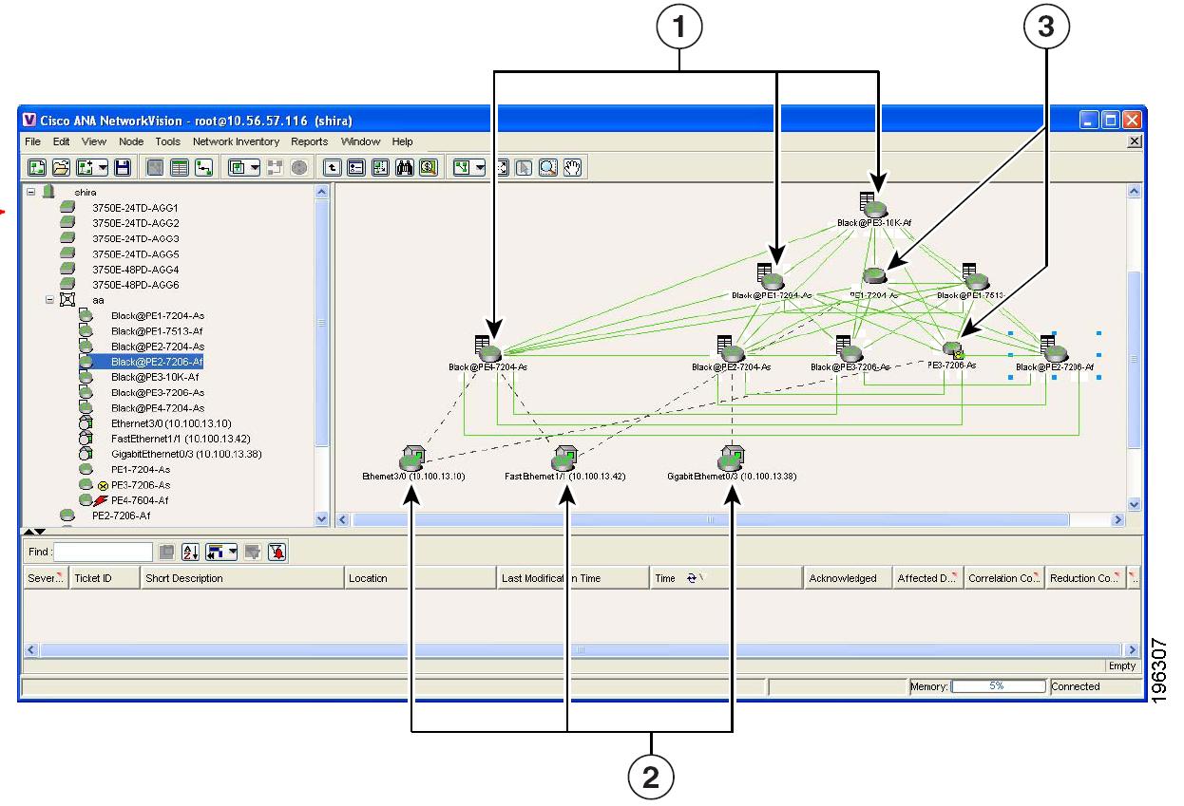The width and height of the screenshot is (1184, 806).
Task: Click the red bell icon in ticket pane
Action: coord(277,552)
